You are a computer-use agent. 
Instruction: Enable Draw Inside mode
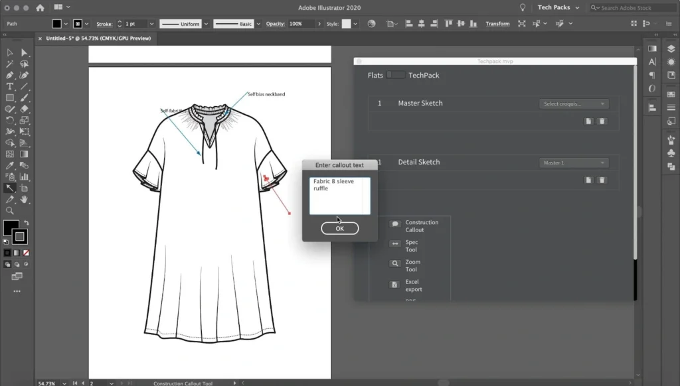tap(26, 264)
